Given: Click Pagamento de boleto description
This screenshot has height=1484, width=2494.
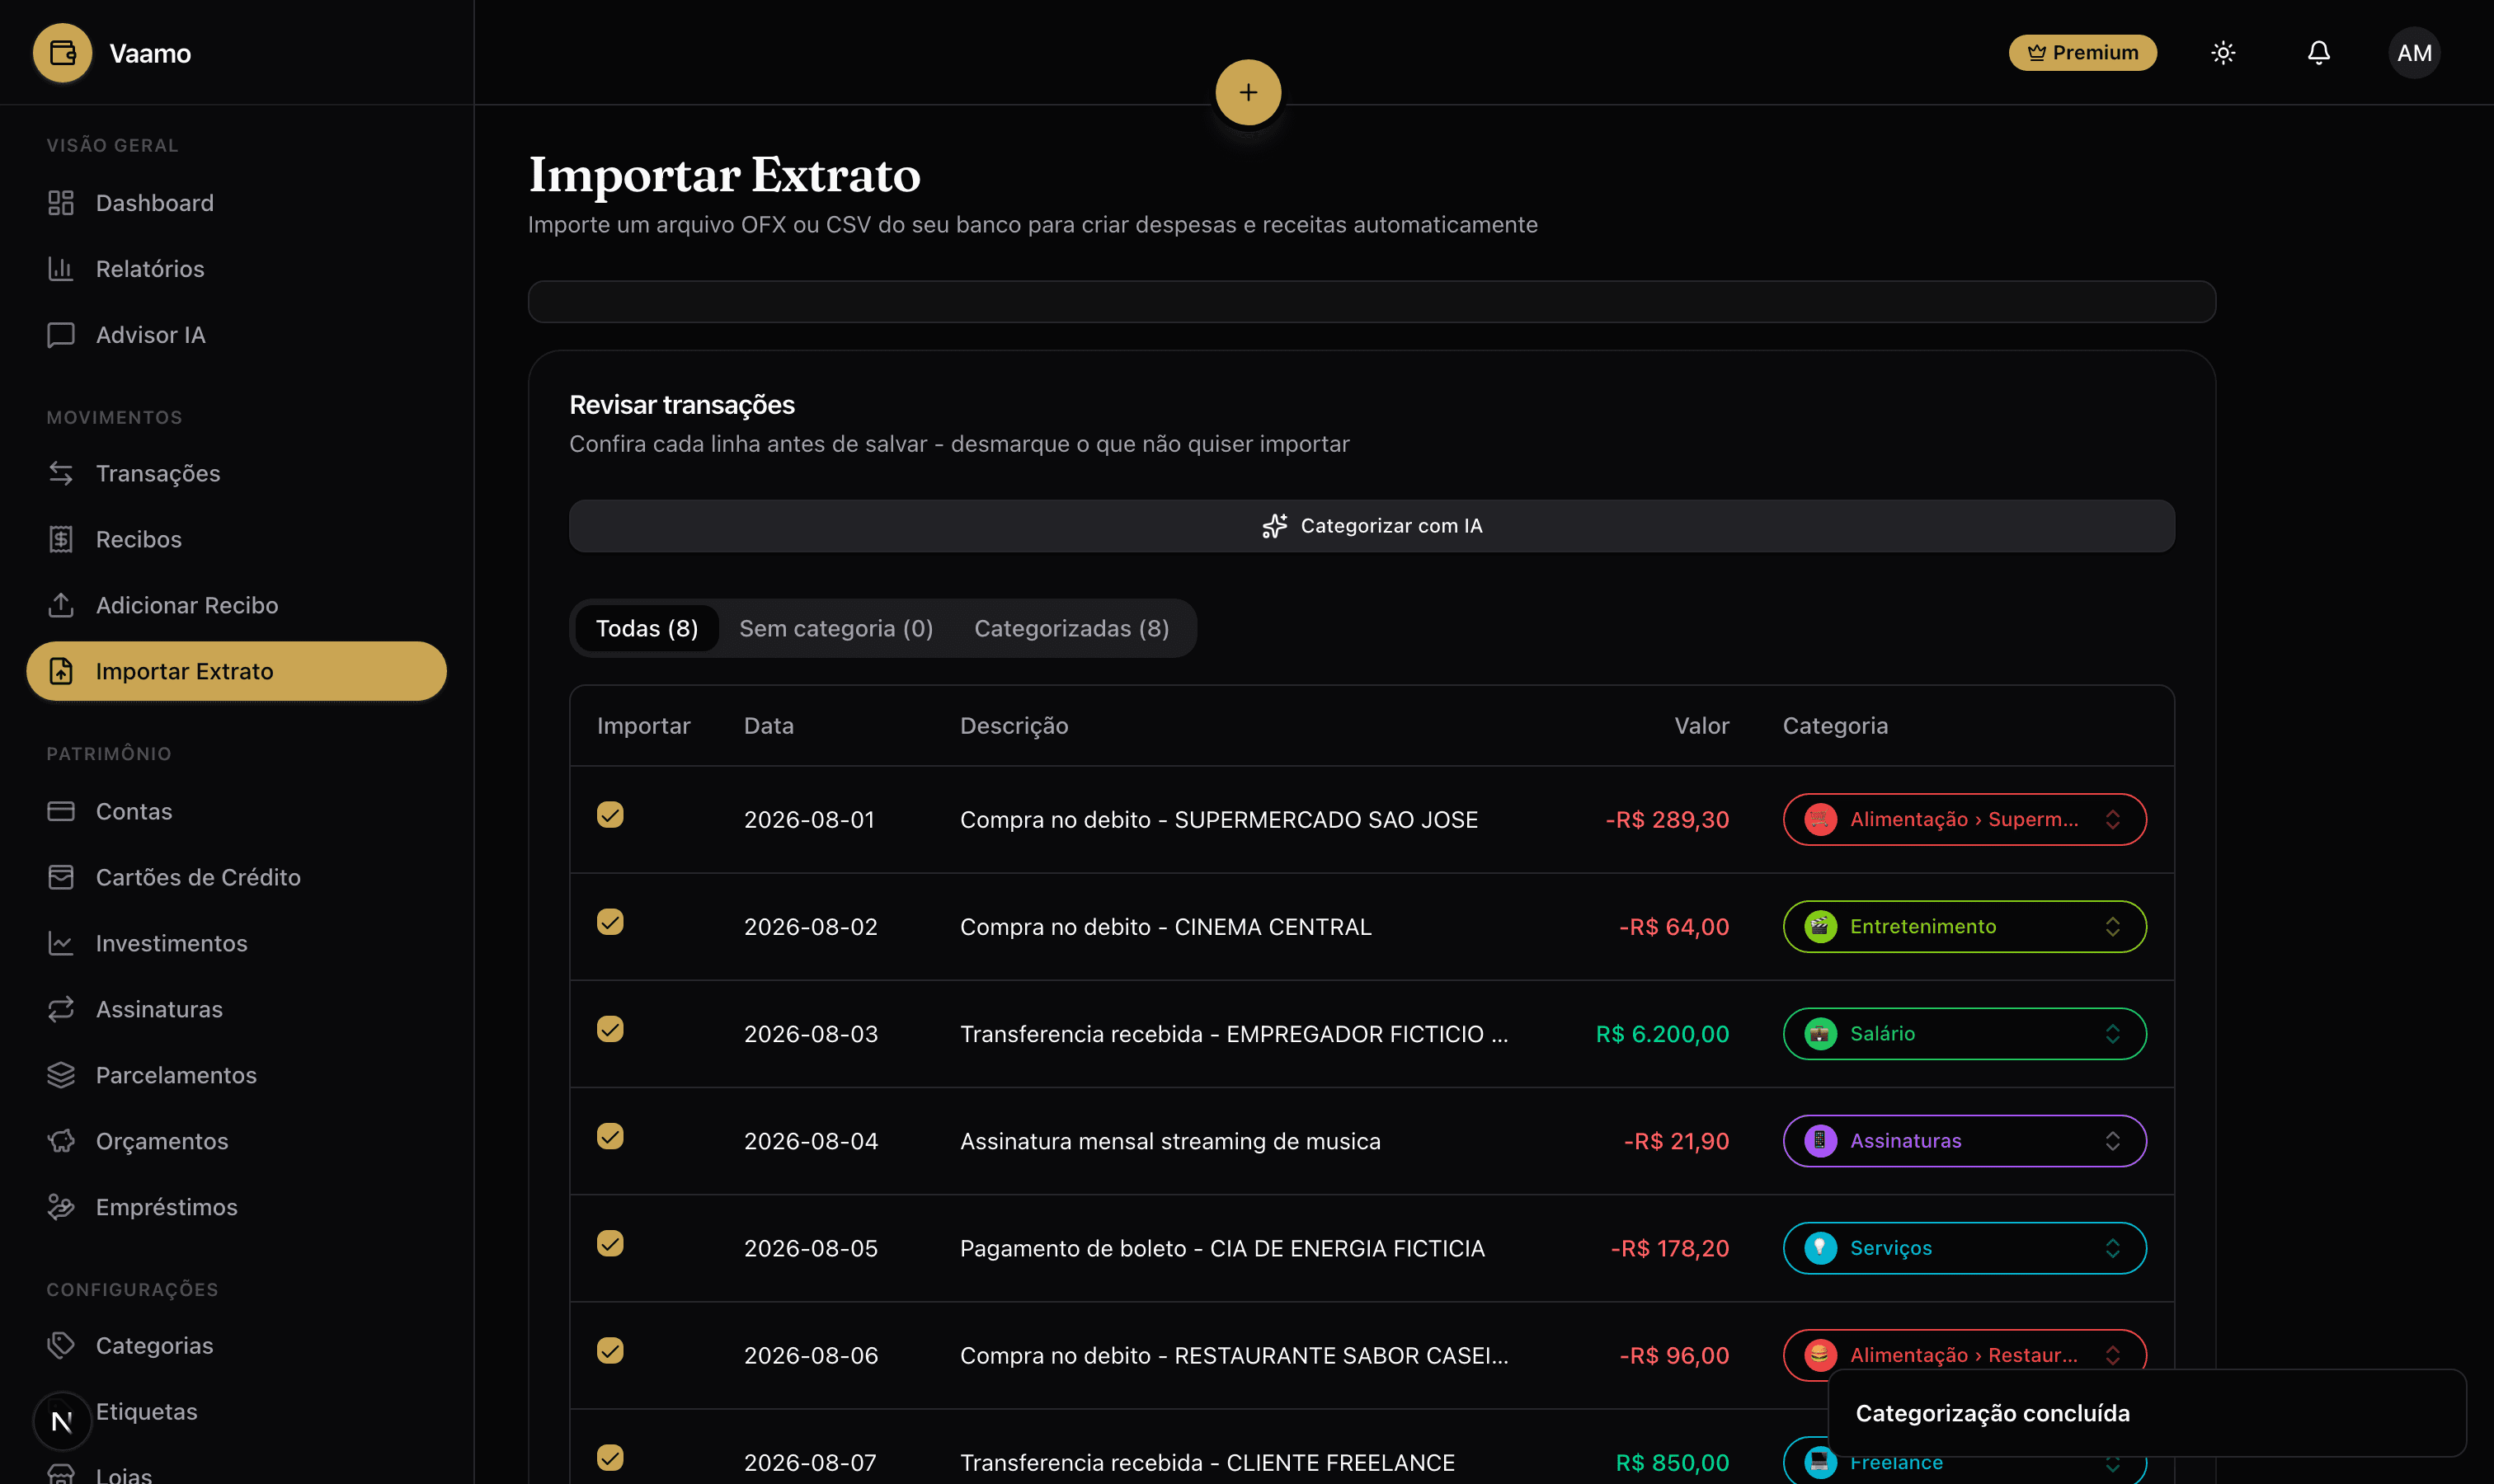Looking at the screenshot, I should pos(1221,1248).
